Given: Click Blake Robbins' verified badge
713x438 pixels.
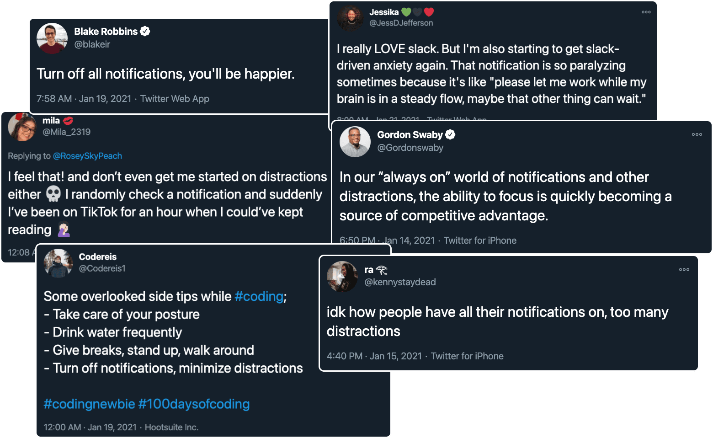Looking at the screenshot, I should point(145,31).
